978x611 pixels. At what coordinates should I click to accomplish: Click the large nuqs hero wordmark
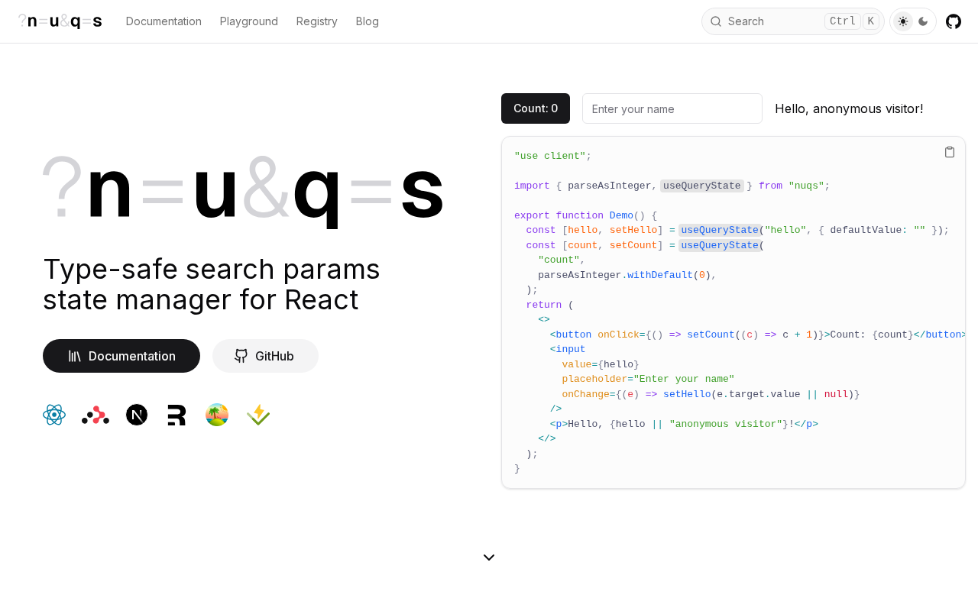coord(243,191)
